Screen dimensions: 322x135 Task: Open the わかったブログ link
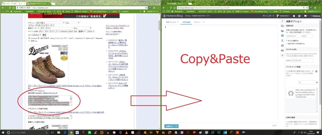(111, 34)
